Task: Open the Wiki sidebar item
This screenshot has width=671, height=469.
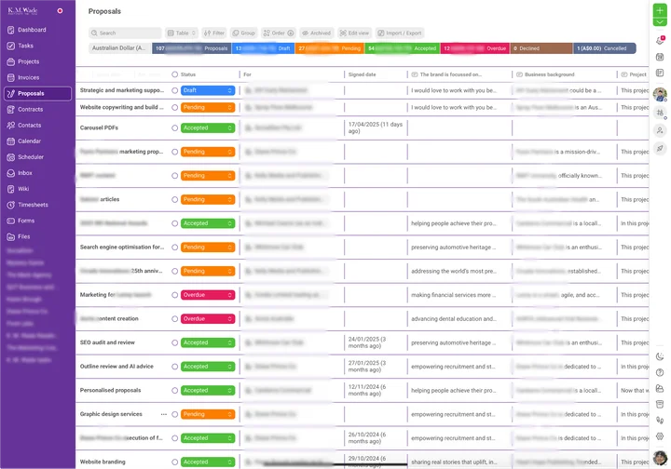Action: tap(23, 189)
